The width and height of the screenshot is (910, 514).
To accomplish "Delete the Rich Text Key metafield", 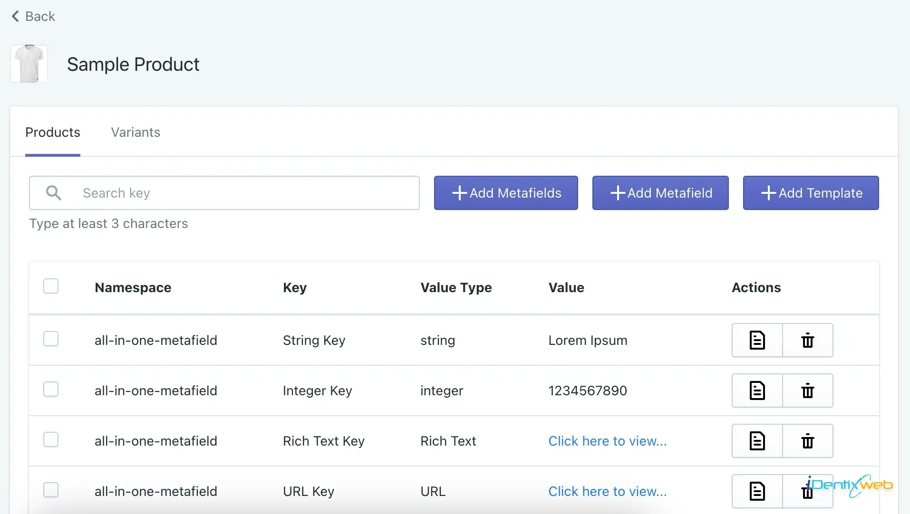I will pos(807,441).
